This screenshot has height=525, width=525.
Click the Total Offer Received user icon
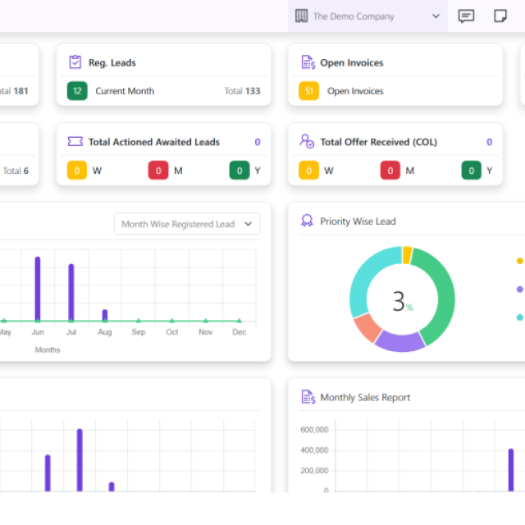pos(307,141)
